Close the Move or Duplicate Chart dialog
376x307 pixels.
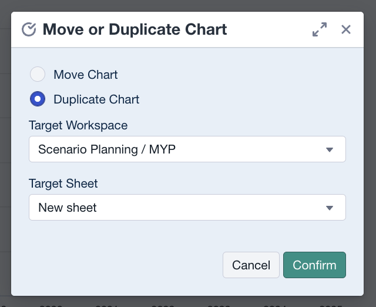346,29
